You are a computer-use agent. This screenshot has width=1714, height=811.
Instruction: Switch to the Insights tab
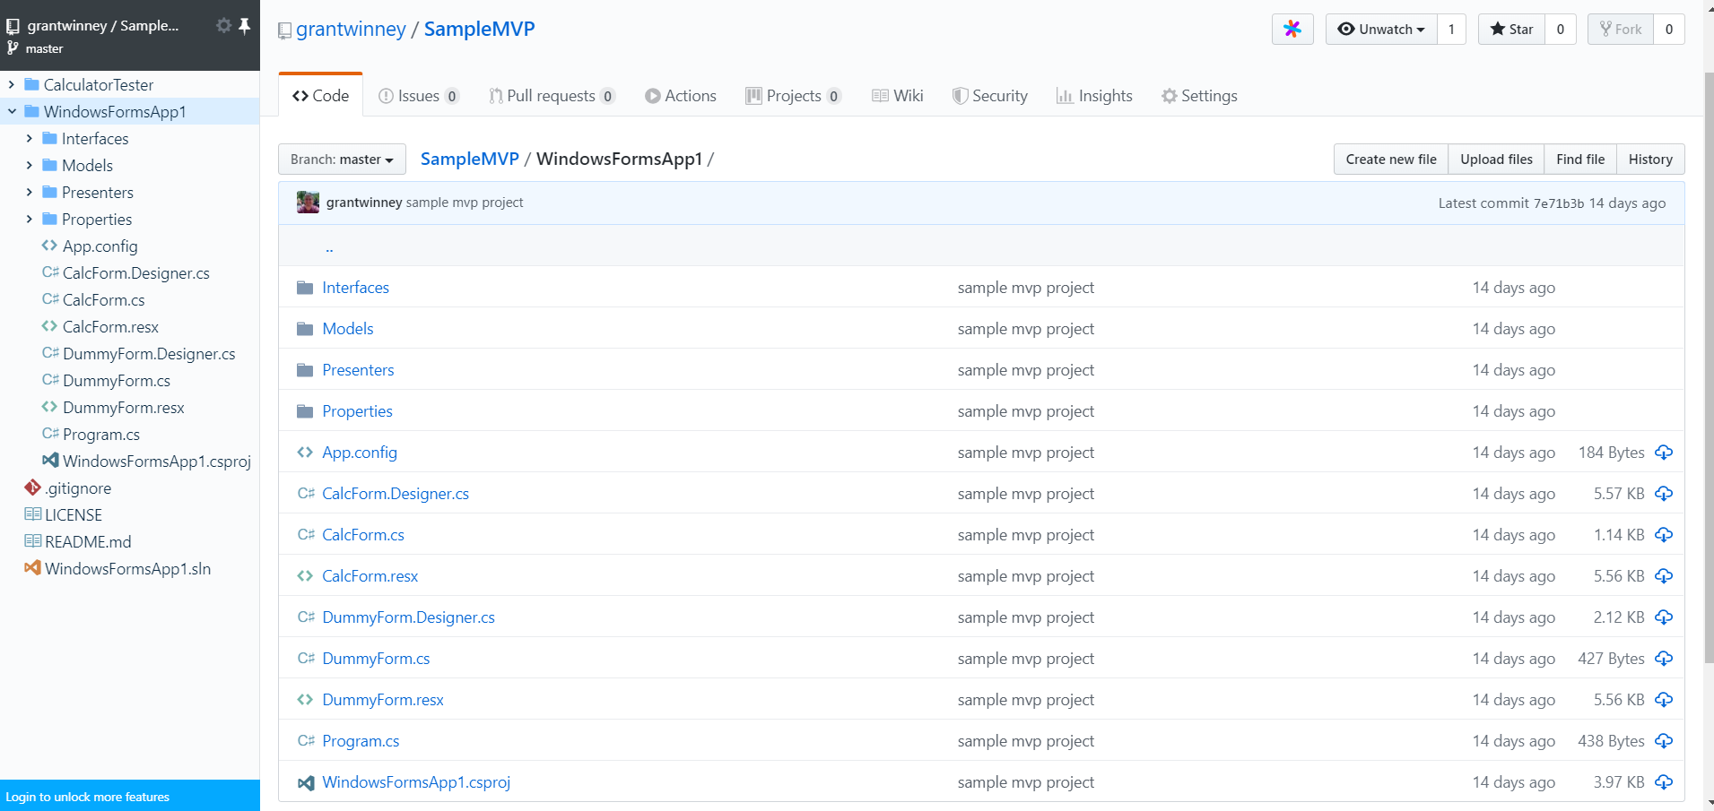(x=1094, y=96)
